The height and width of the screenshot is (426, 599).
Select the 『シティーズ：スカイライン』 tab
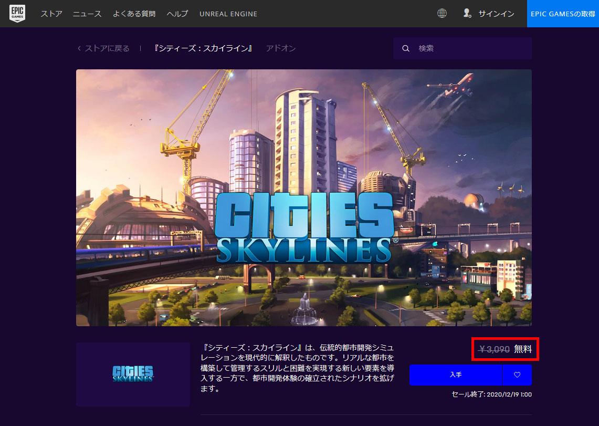[203, 48]
